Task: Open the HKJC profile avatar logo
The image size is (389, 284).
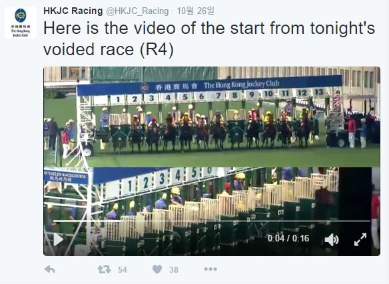Action: [21, 23]
